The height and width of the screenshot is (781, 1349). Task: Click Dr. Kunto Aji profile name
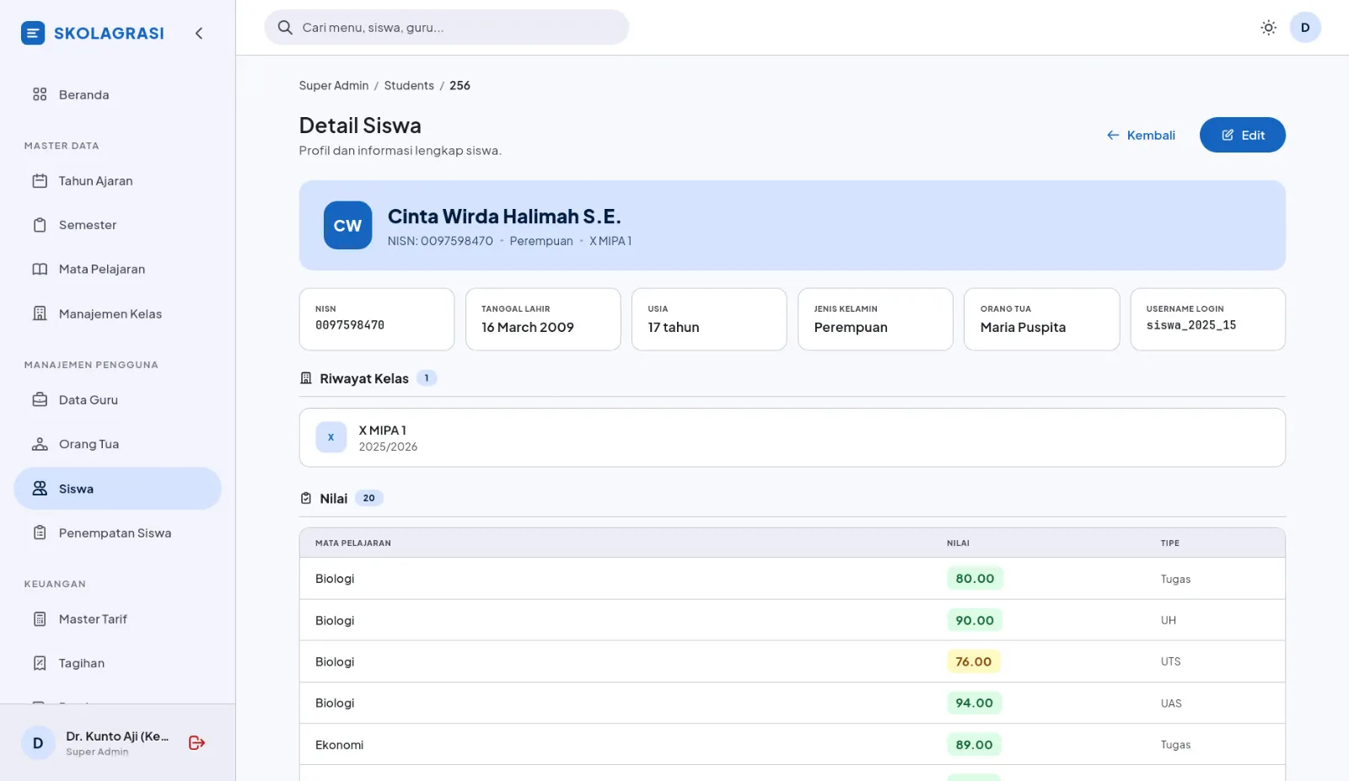(x=117, y=736)
